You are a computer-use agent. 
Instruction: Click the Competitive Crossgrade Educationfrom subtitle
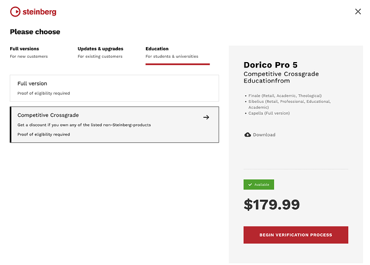pyautogui.click(x=274, y=77)
